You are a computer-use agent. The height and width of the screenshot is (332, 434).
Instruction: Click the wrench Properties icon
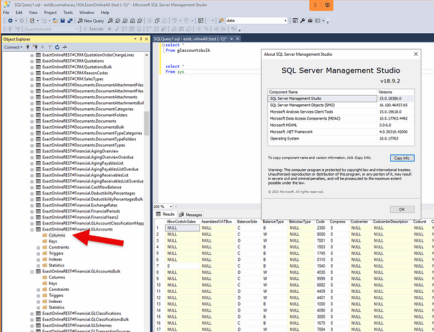[302, 21]
